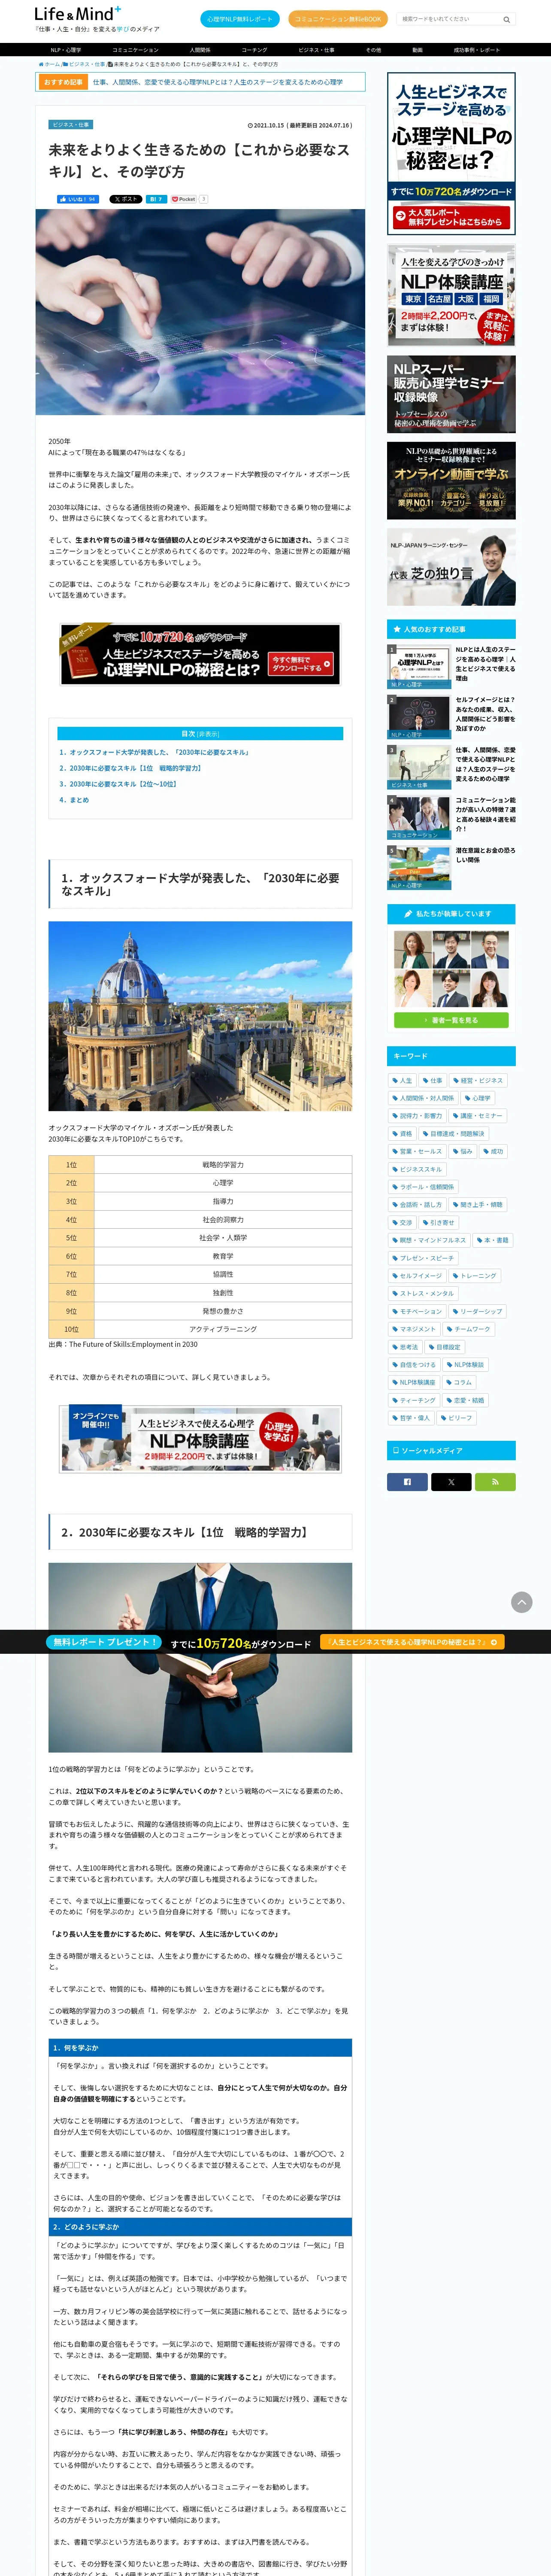Select the 悩み keyword tag

[463, 1151]
